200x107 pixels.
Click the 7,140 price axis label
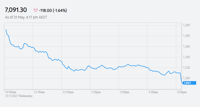click(186, 57)
